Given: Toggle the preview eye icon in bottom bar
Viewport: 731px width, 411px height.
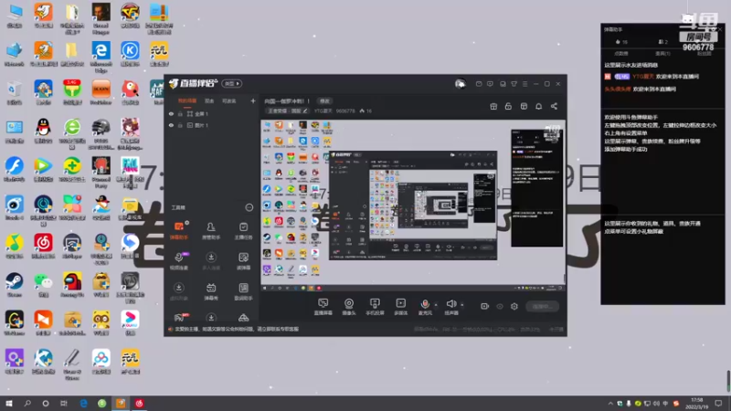Looking at the screenshot, I should [x=500, y=306].
